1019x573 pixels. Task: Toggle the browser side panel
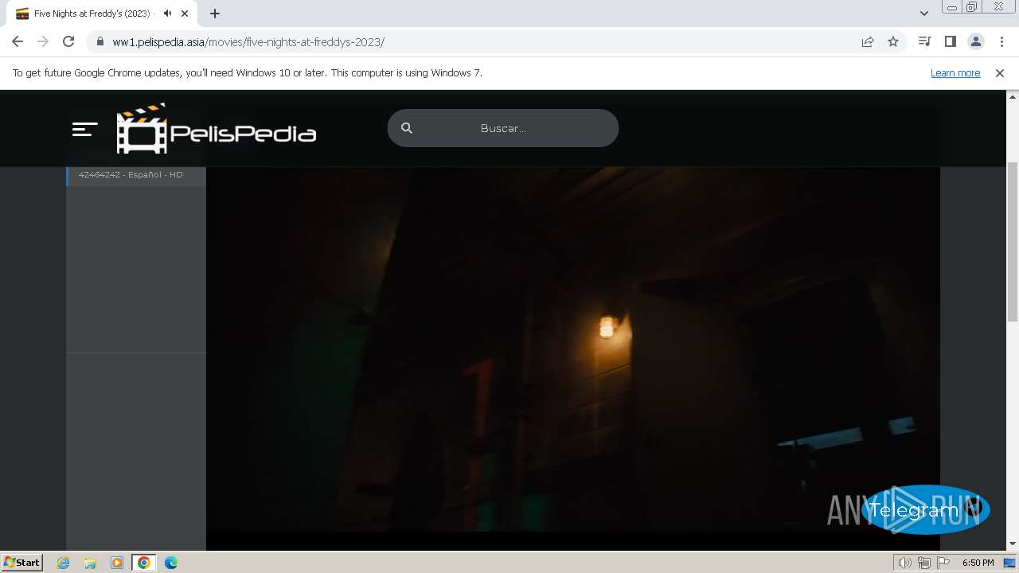coord(950,41)
